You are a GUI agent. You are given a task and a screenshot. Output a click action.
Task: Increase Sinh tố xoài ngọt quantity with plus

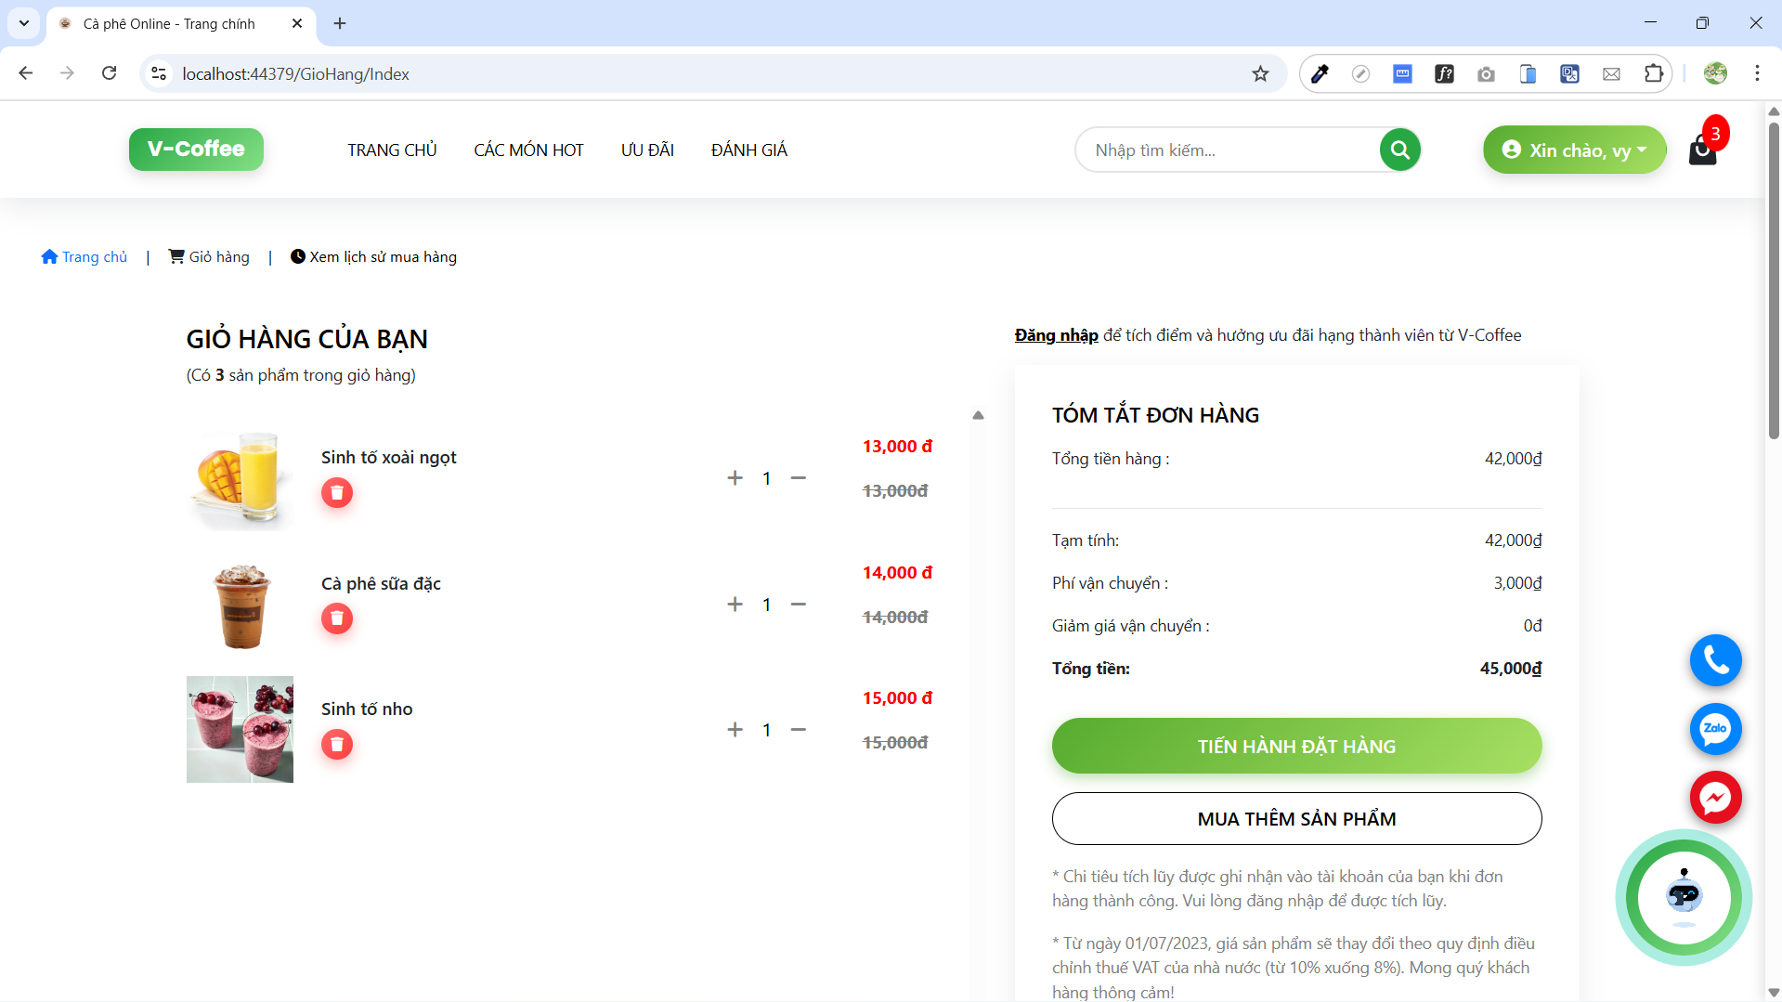(735, 478)
